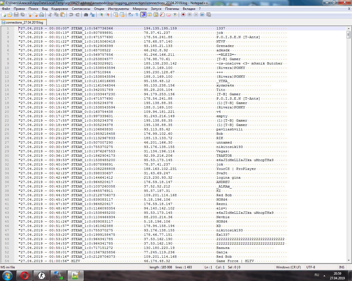Screen dimensions: 352x281
Task: Toggle INS insert mode in status bar
Action: point(342,267)
